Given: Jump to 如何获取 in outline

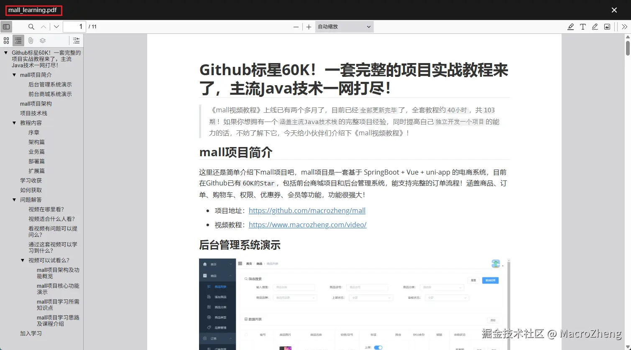Looking at the screenshot, I should pyautogui.click(x=31, y=190).
